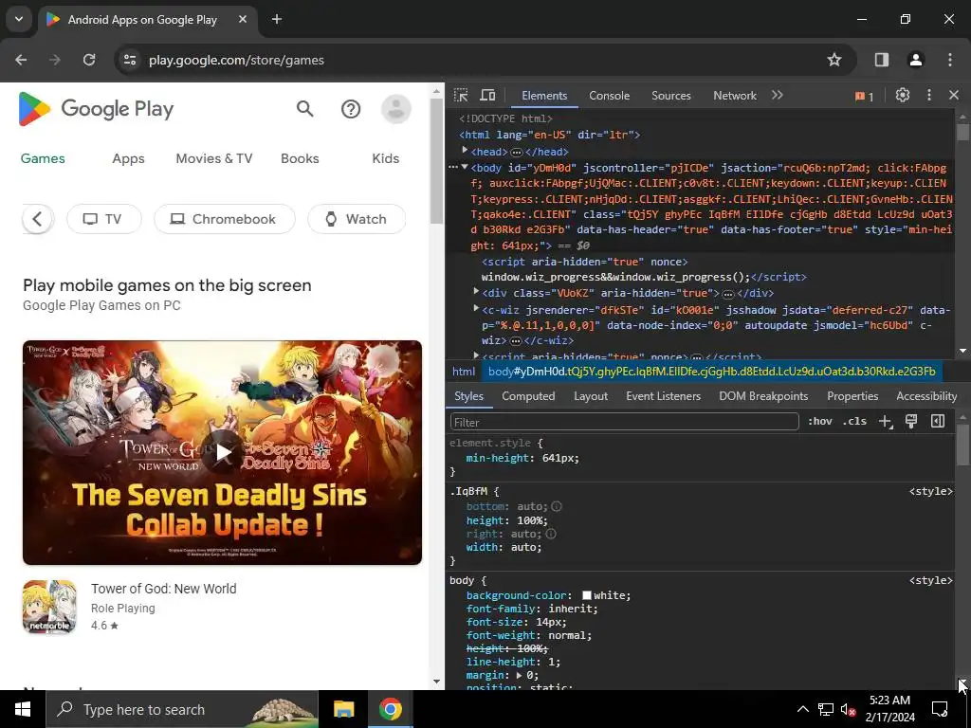Click the device chips left arrow
The image size is (971, 728).
[37, 219]
